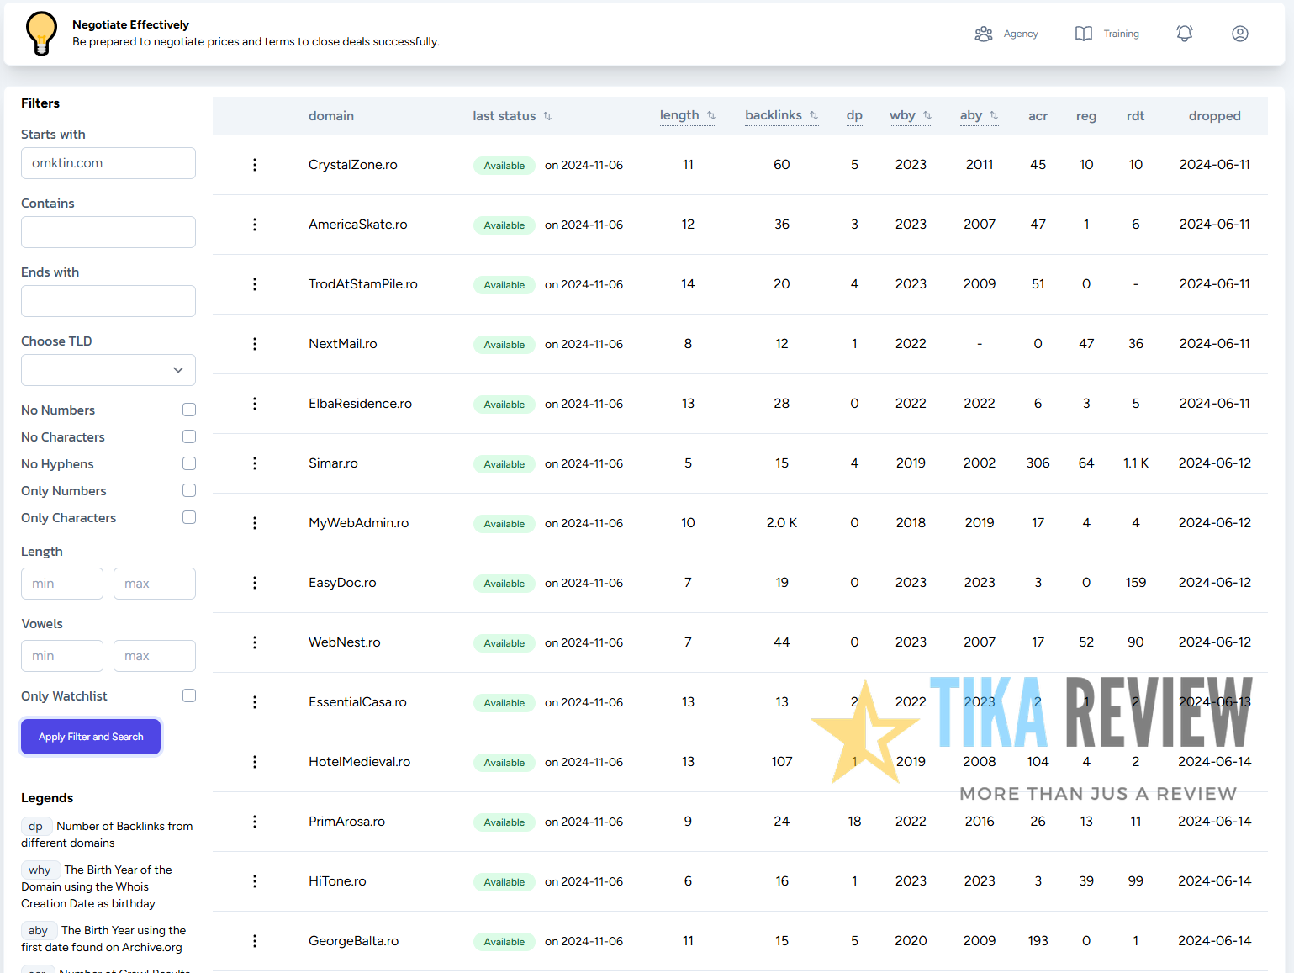Switch to the Training section
Screen dimensions: 1294x973
(x=1121, y=34)
